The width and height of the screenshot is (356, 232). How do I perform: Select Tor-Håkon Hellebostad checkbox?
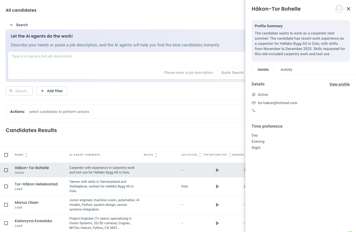pos(6,186)
